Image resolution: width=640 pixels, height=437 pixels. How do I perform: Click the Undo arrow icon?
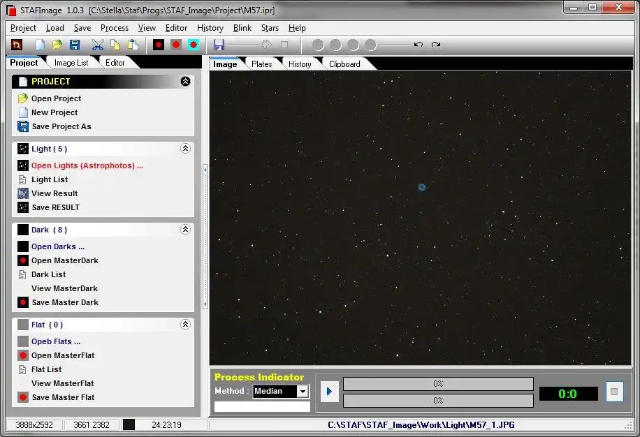[419, 45]
